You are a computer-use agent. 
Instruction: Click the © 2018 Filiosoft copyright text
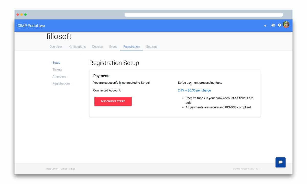pos(247,169)
